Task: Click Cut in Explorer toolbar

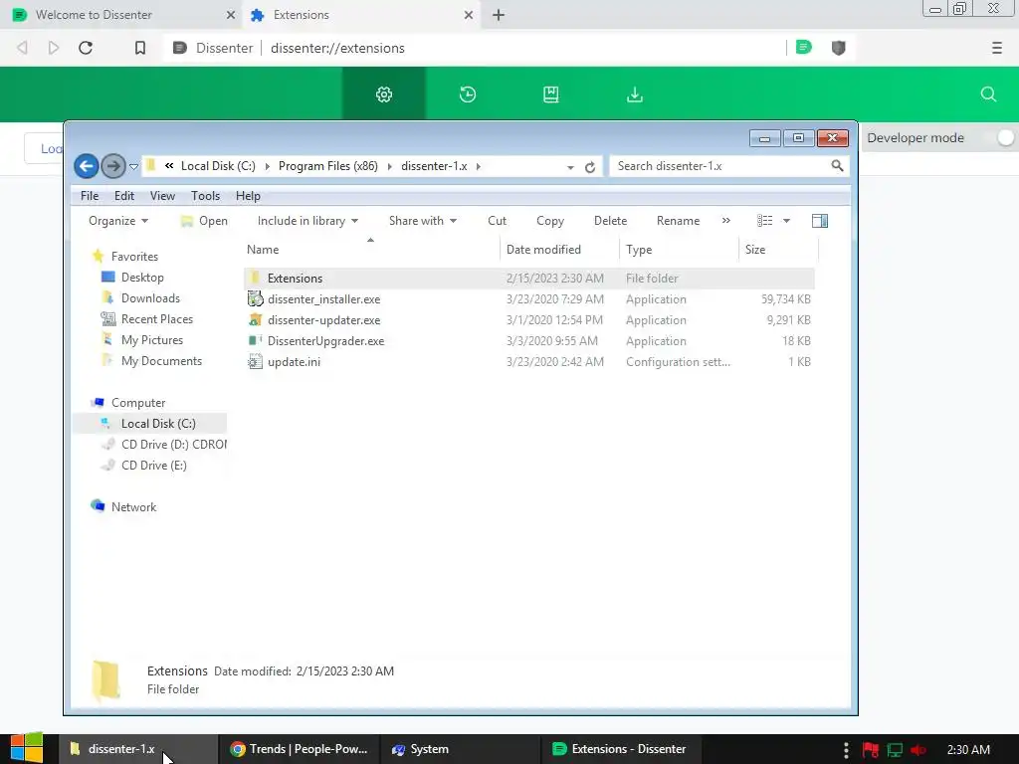Action: pos(498,221)
